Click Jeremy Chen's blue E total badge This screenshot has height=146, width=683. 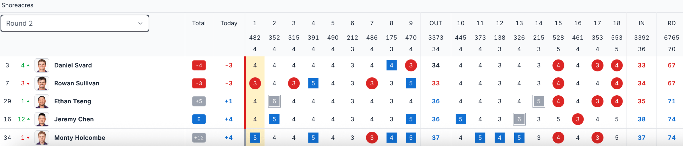(x=199, y=119)
